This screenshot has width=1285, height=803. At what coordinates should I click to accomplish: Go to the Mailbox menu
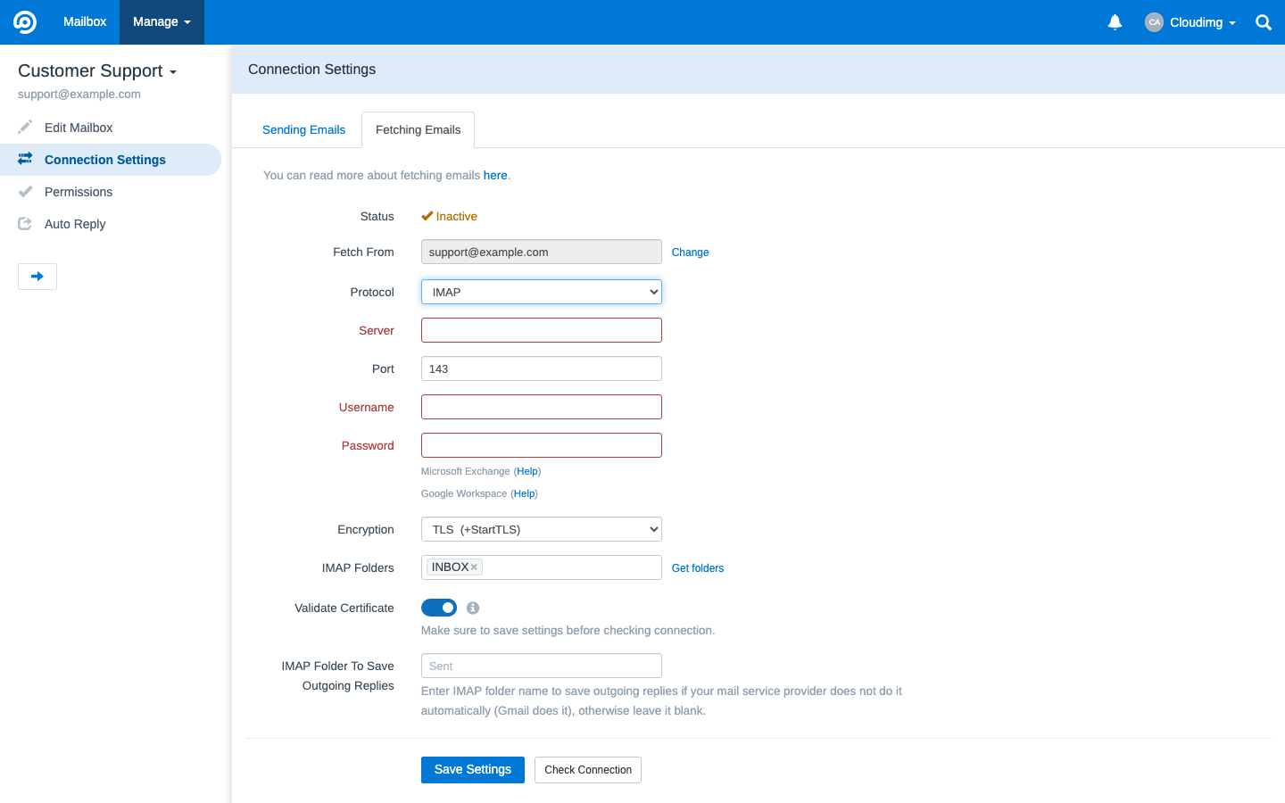(x=85, y=22)
